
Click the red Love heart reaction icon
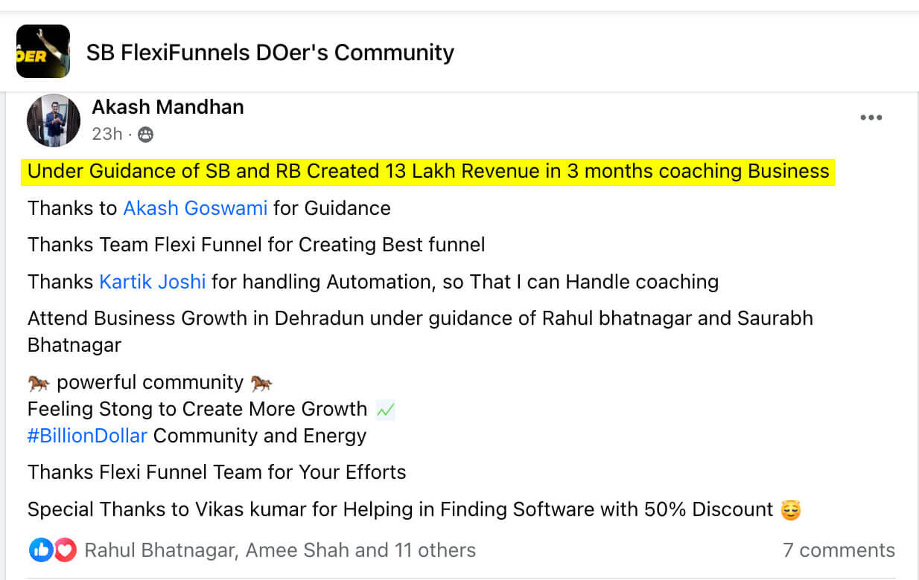[x=65, y=550]
